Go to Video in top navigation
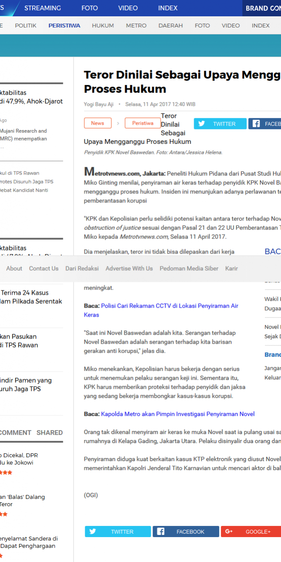Viewport: 281px width, 562px height. point(128,8)
